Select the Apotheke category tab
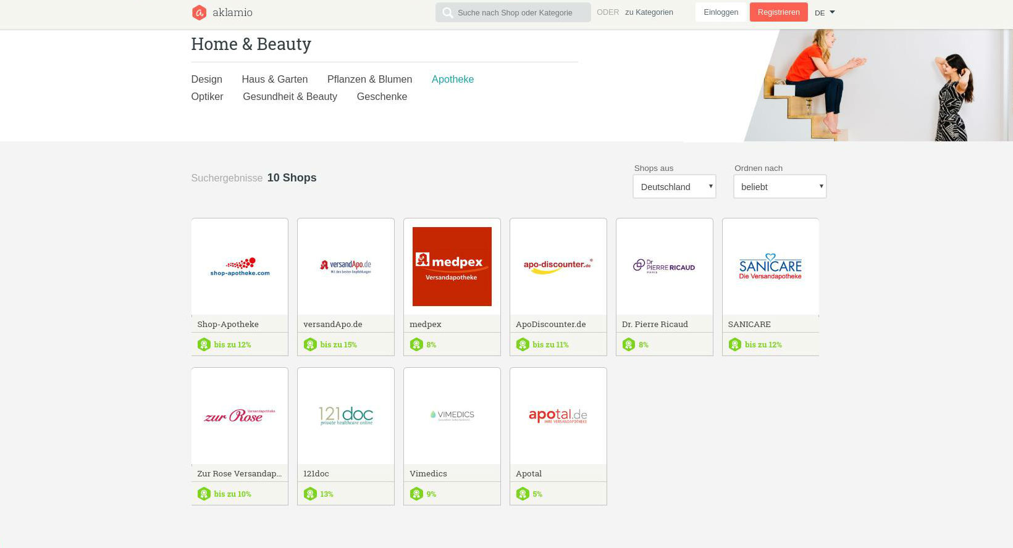 452,79
